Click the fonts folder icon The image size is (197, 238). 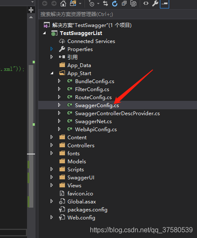click(62, 153)
